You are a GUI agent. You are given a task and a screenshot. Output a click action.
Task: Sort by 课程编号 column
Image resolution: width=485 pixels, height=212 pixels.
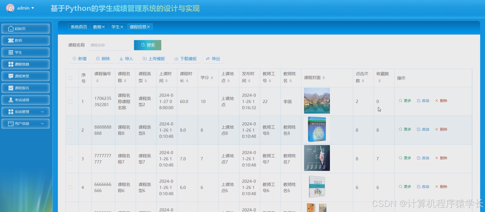coord(97,81)
